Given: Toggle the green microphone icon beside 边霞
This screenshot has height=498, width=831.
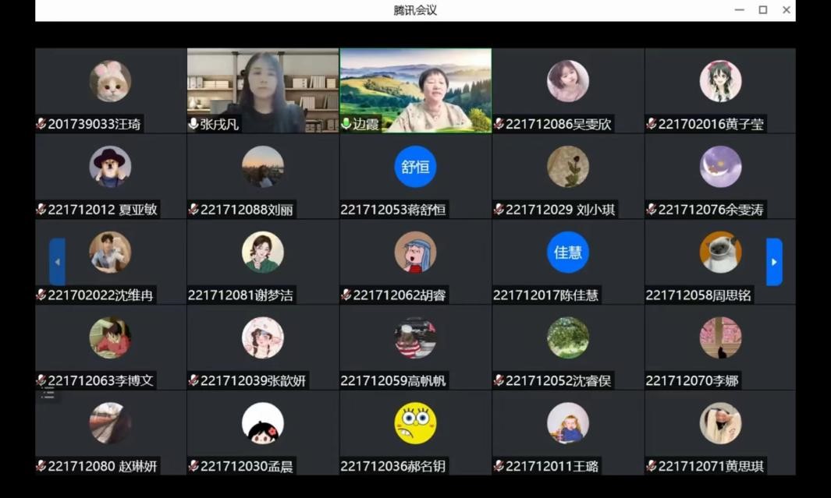Looking at the screenshot, I should pyautogui.click(x=346, y=124).
